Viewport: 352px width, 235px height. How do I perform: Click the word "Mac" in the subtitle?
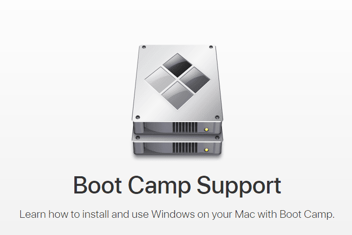click(245, 214)
